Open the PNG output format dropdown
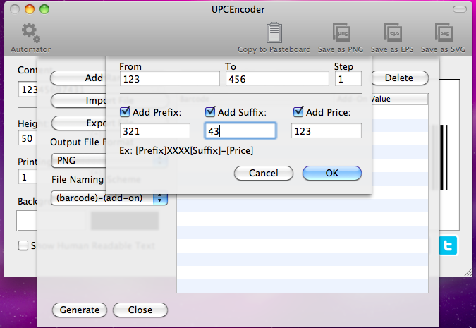The width and height of the screenshot is (476, 328). click(78, 160)
